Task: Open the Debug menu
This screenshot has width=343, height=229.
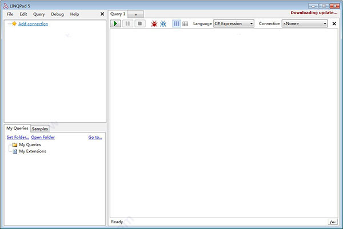Action: pyautogui.click(x=57, y=14)
